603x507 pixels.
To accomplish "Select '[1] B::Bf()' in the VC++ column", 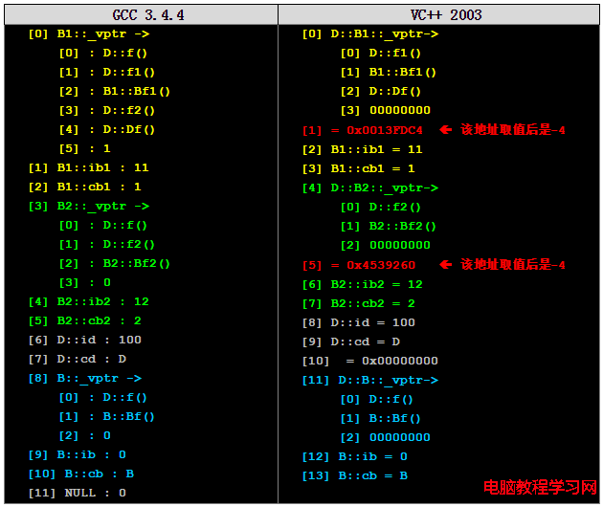I will tap(381, 418).
